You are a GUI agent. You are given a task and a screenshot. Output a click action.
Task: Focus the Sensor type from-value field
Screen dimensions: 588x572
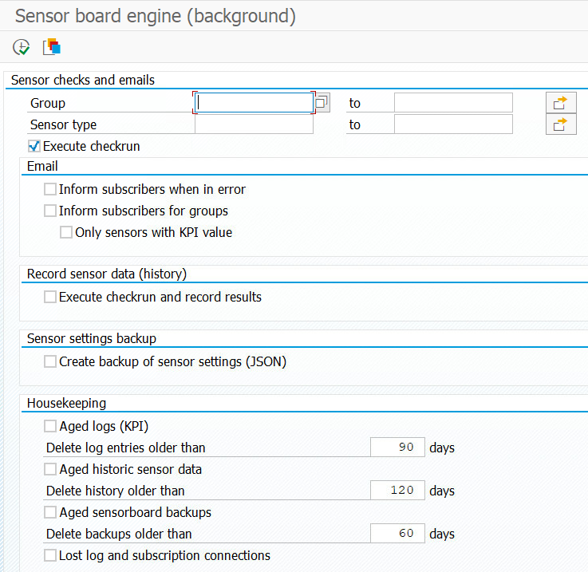(254, 124)
